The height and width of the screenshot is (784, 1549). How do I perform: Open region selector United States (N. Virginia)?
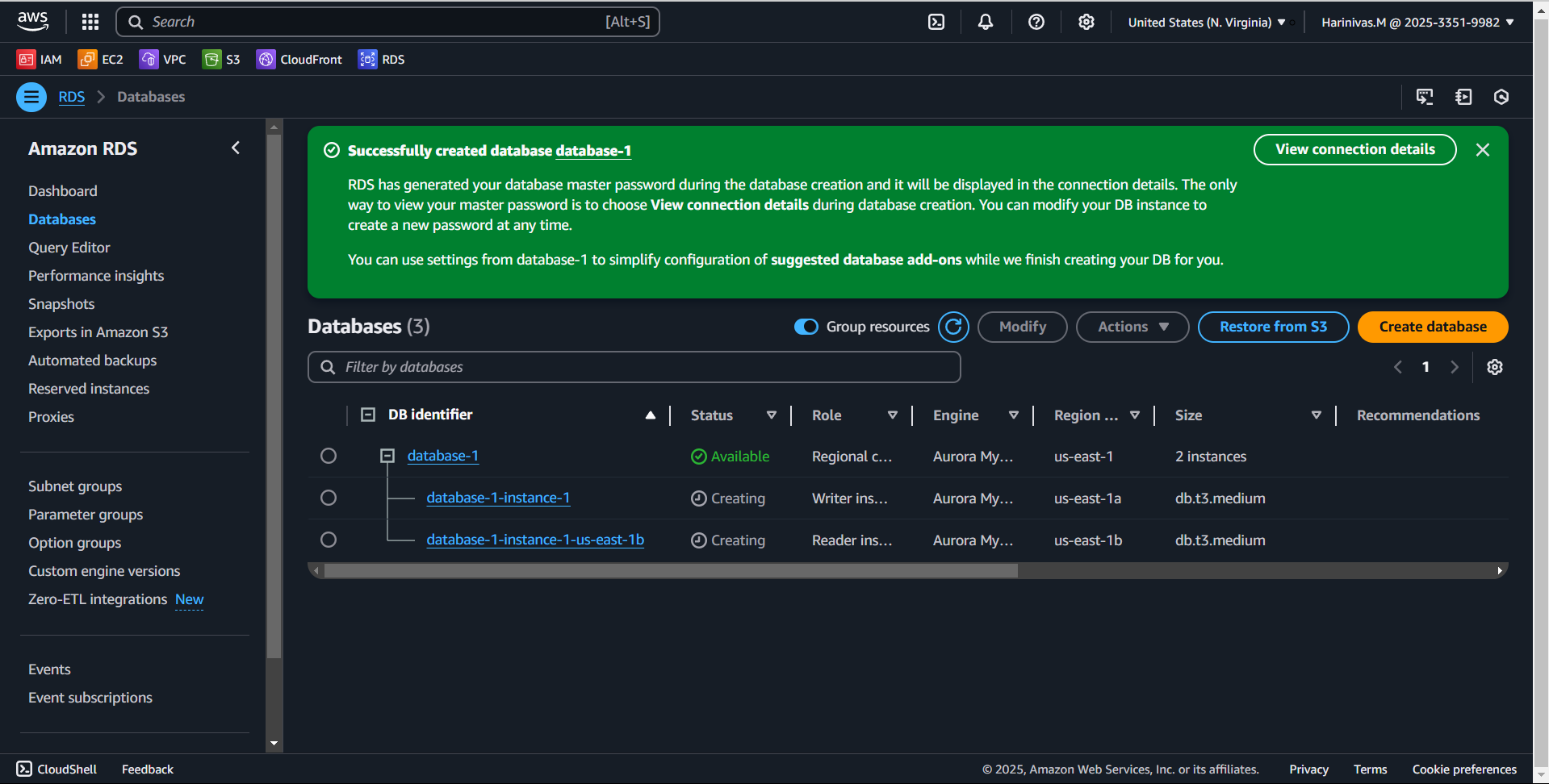(x=1207, y=22)
